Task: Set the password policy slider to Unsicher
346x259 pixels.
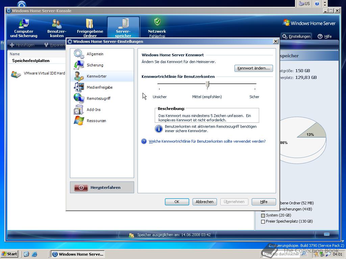Action: pyautogui.click(x=159, y=84)
